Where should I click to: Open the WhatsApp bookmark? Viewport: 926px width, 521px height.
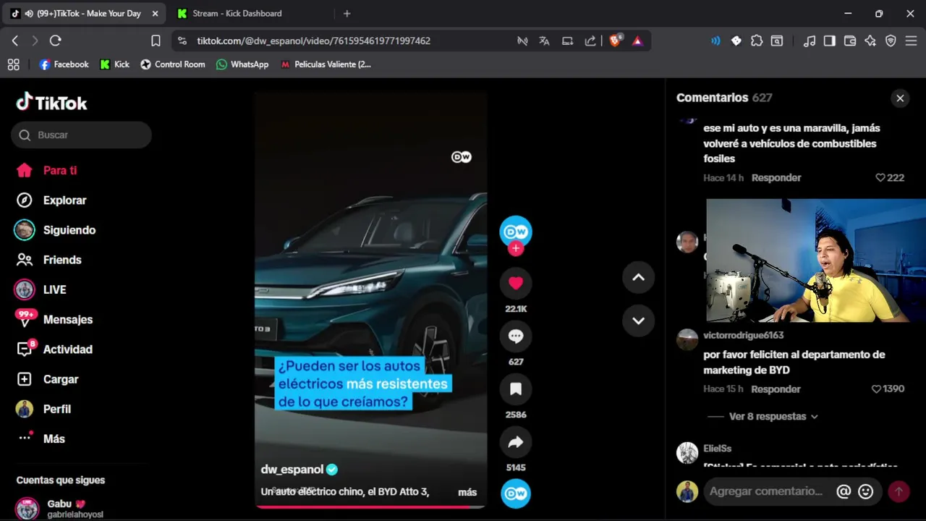click(242, 64)
